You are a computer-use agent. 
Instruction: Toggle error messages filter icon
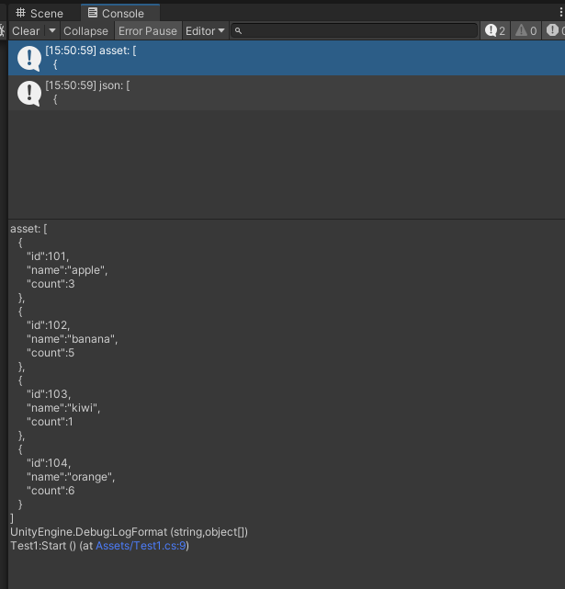(554, 31)
